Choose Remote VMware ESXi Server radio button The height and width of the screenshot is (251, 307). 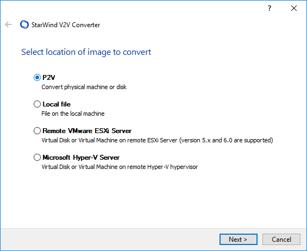click(37, 131)
